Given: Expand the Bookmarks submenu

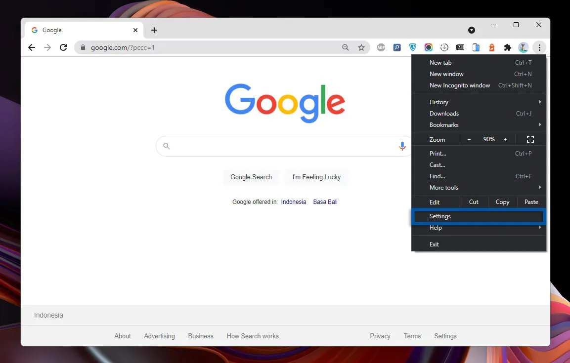Looking at the screenshot, I should point(443,124).
